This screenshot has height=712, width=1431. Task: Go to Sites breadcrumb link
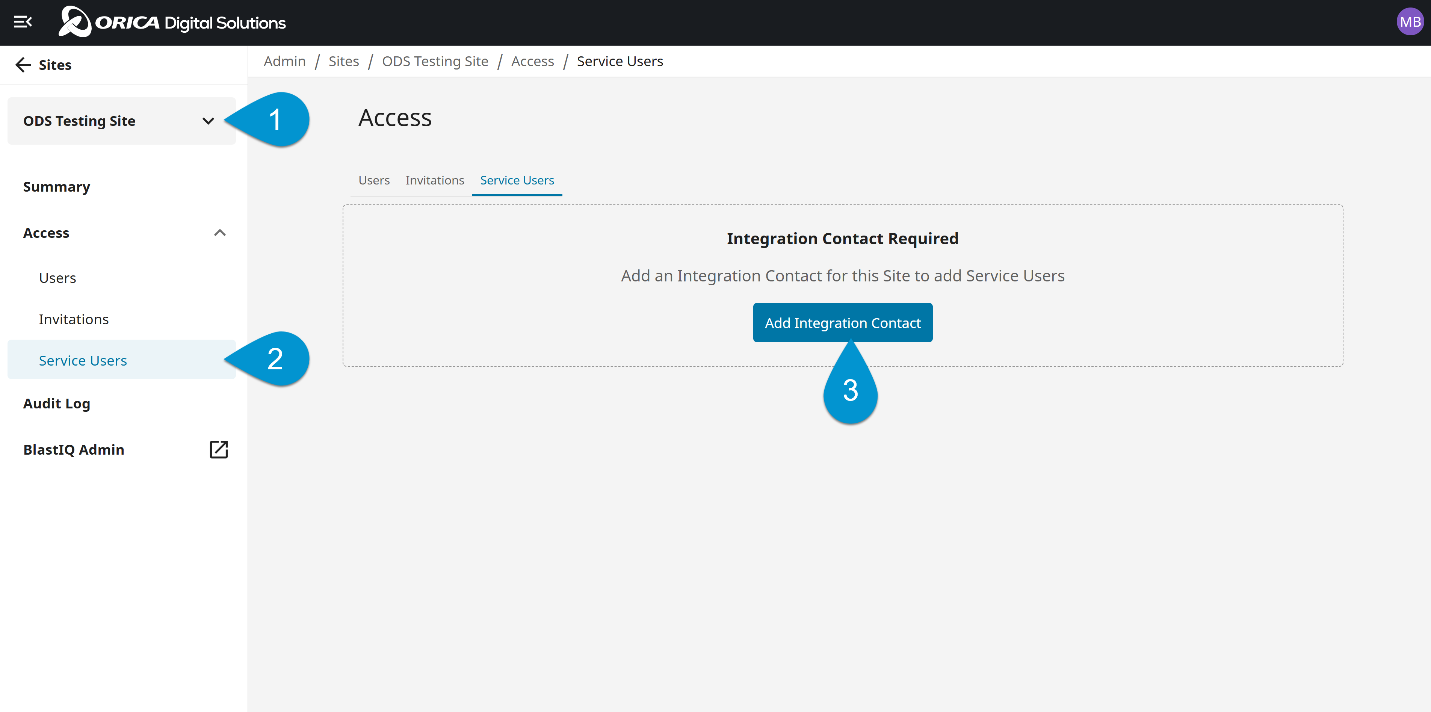click(x=344, y=61)
